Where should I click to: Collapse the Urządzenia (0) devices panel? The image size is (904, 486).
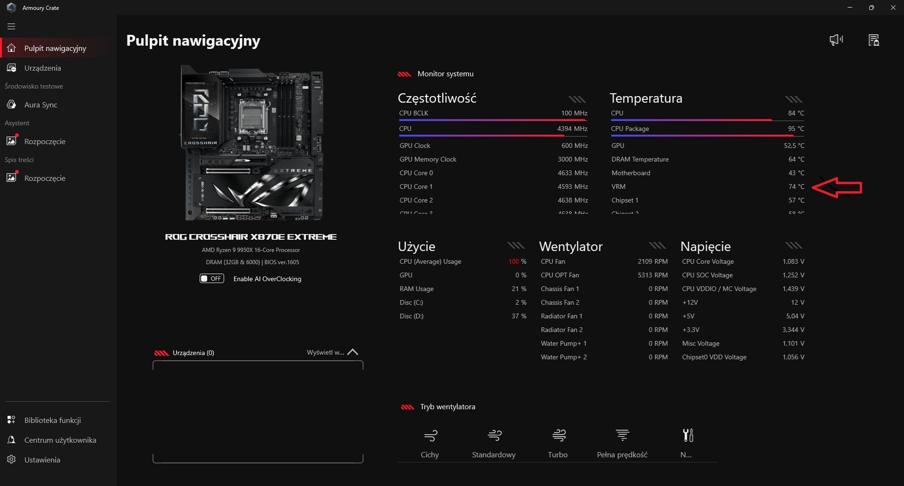(x=353, y=352)
